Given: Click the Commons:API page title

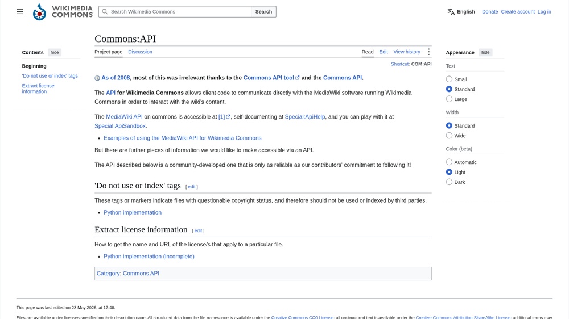Looking at the screenshot, I should point(125,39).
